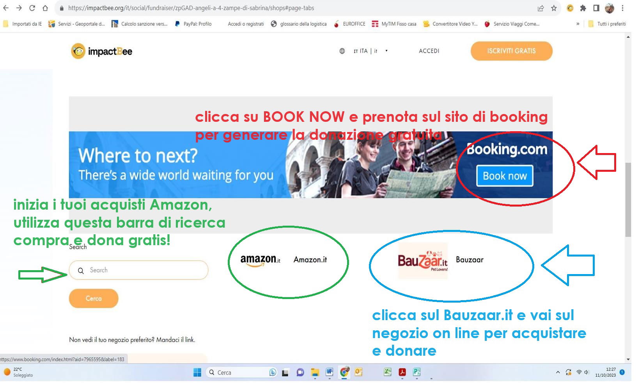
Task: Open the PayPal: Profilo bookmark
Action: 193,24
